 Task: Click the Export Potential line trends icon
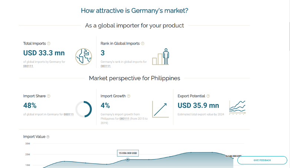click(237, 108)
